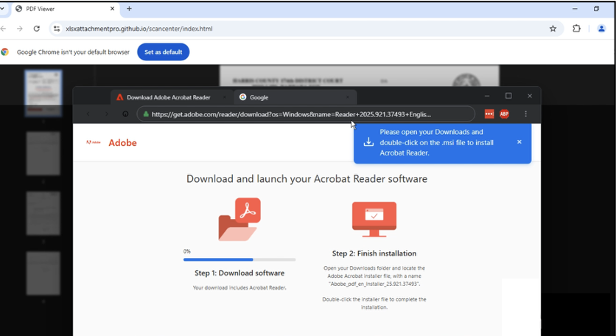The height and width of the screenshot is (336, 616).
Task: Click the blurred court document preview
Action: (x=359, y=76)
